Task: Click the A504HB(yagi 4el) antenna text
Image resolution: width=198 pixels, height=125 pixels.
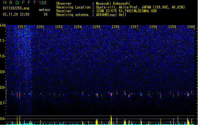Action: 111,15
